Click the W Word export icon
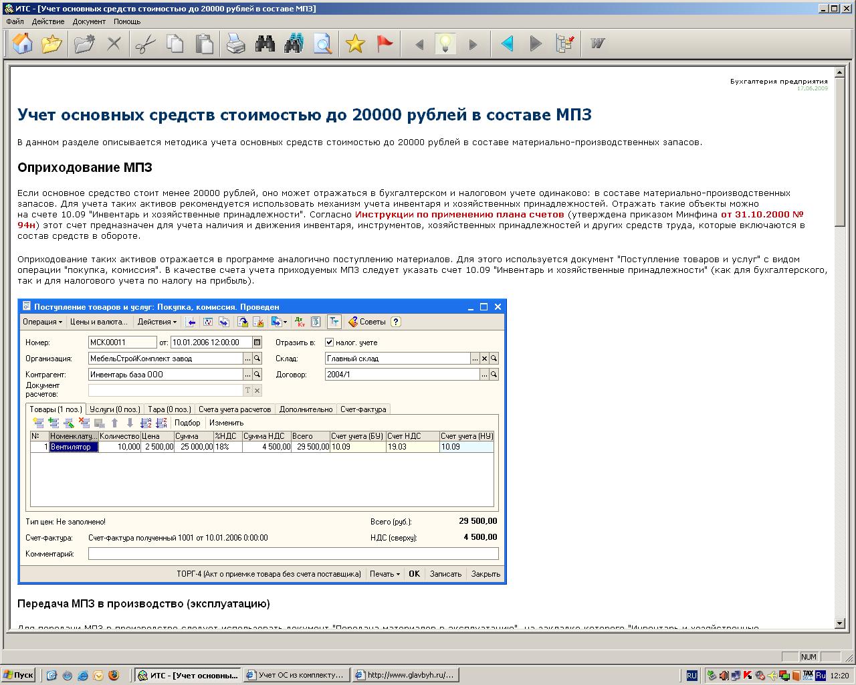The width and height of the screenshot is (856, 685). 597,44
